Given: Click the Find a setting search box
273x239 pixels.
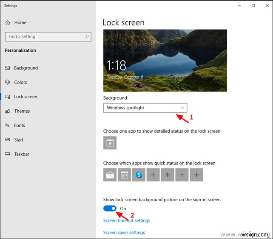Looking at the screenshot, I should click(x=48, y=36).
